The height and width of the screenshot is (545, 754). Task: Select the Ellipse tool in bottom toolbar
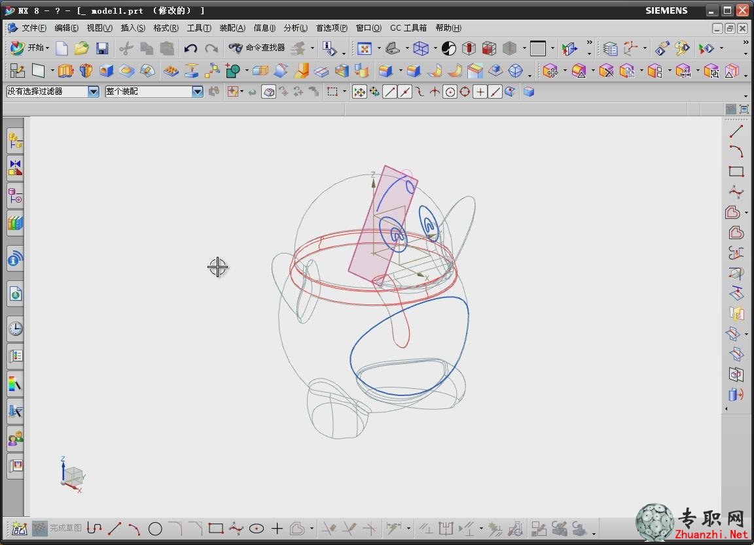(257, 529)
